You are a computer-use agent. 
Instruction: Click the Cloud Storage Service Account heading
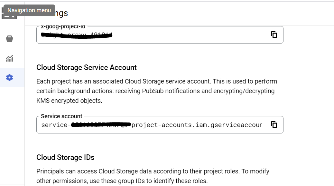point(86,67)
